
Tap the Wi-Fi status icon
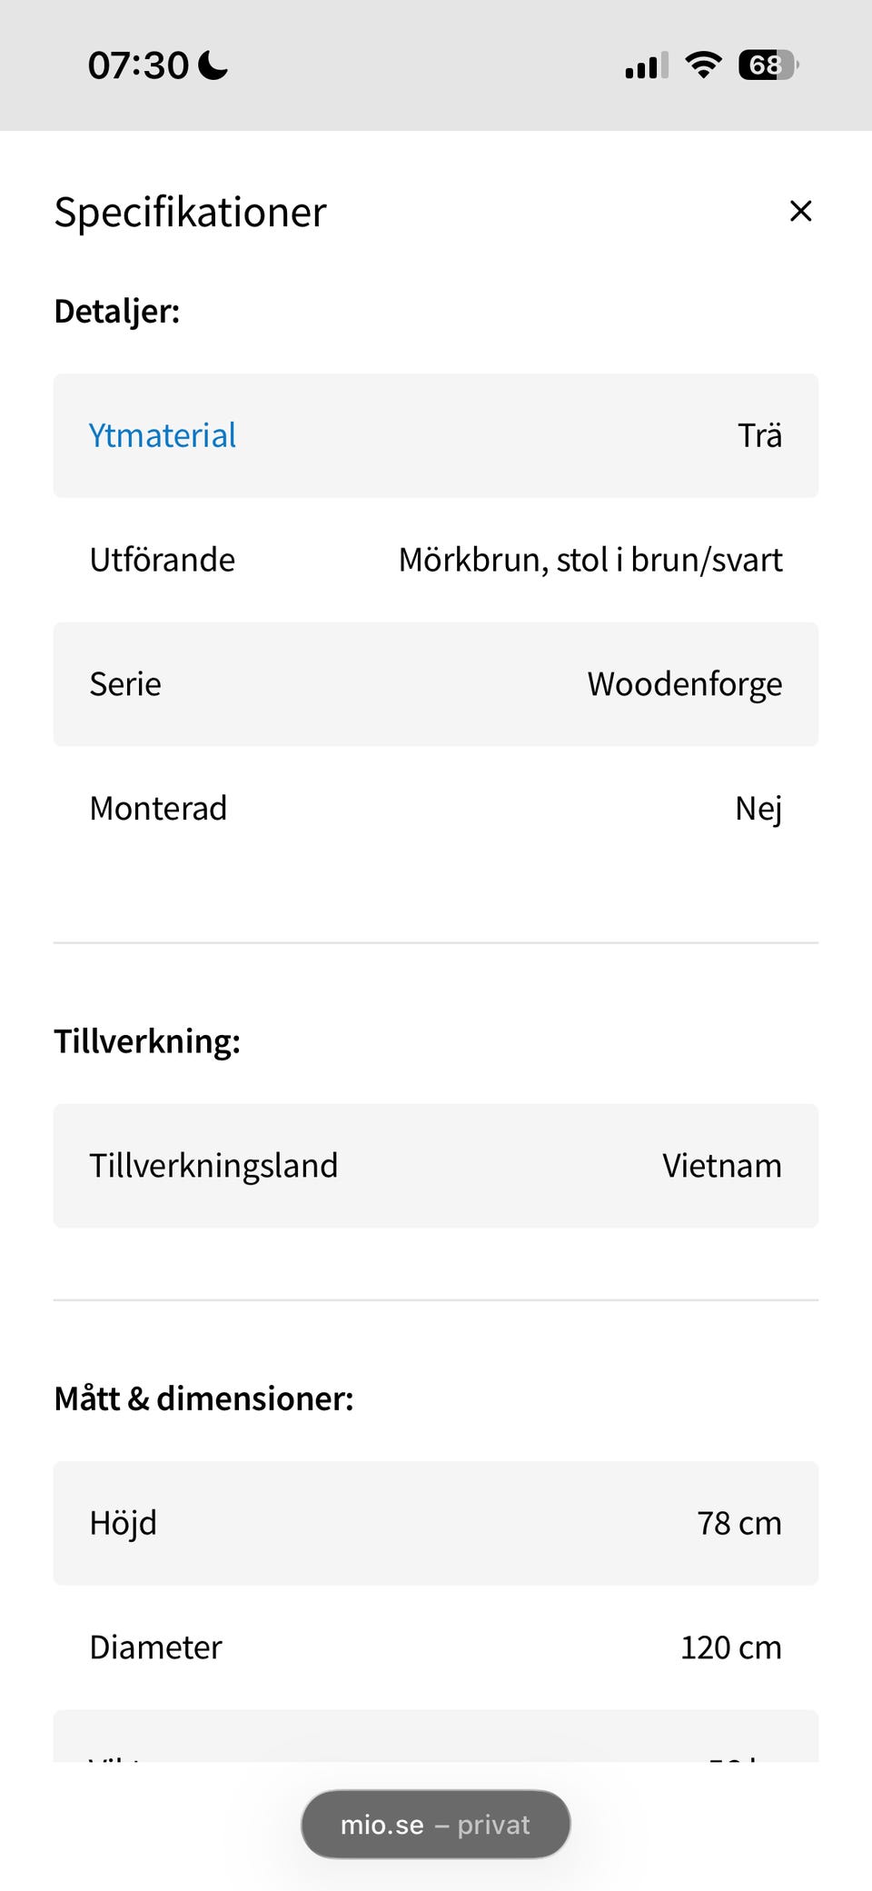[703, 65]
